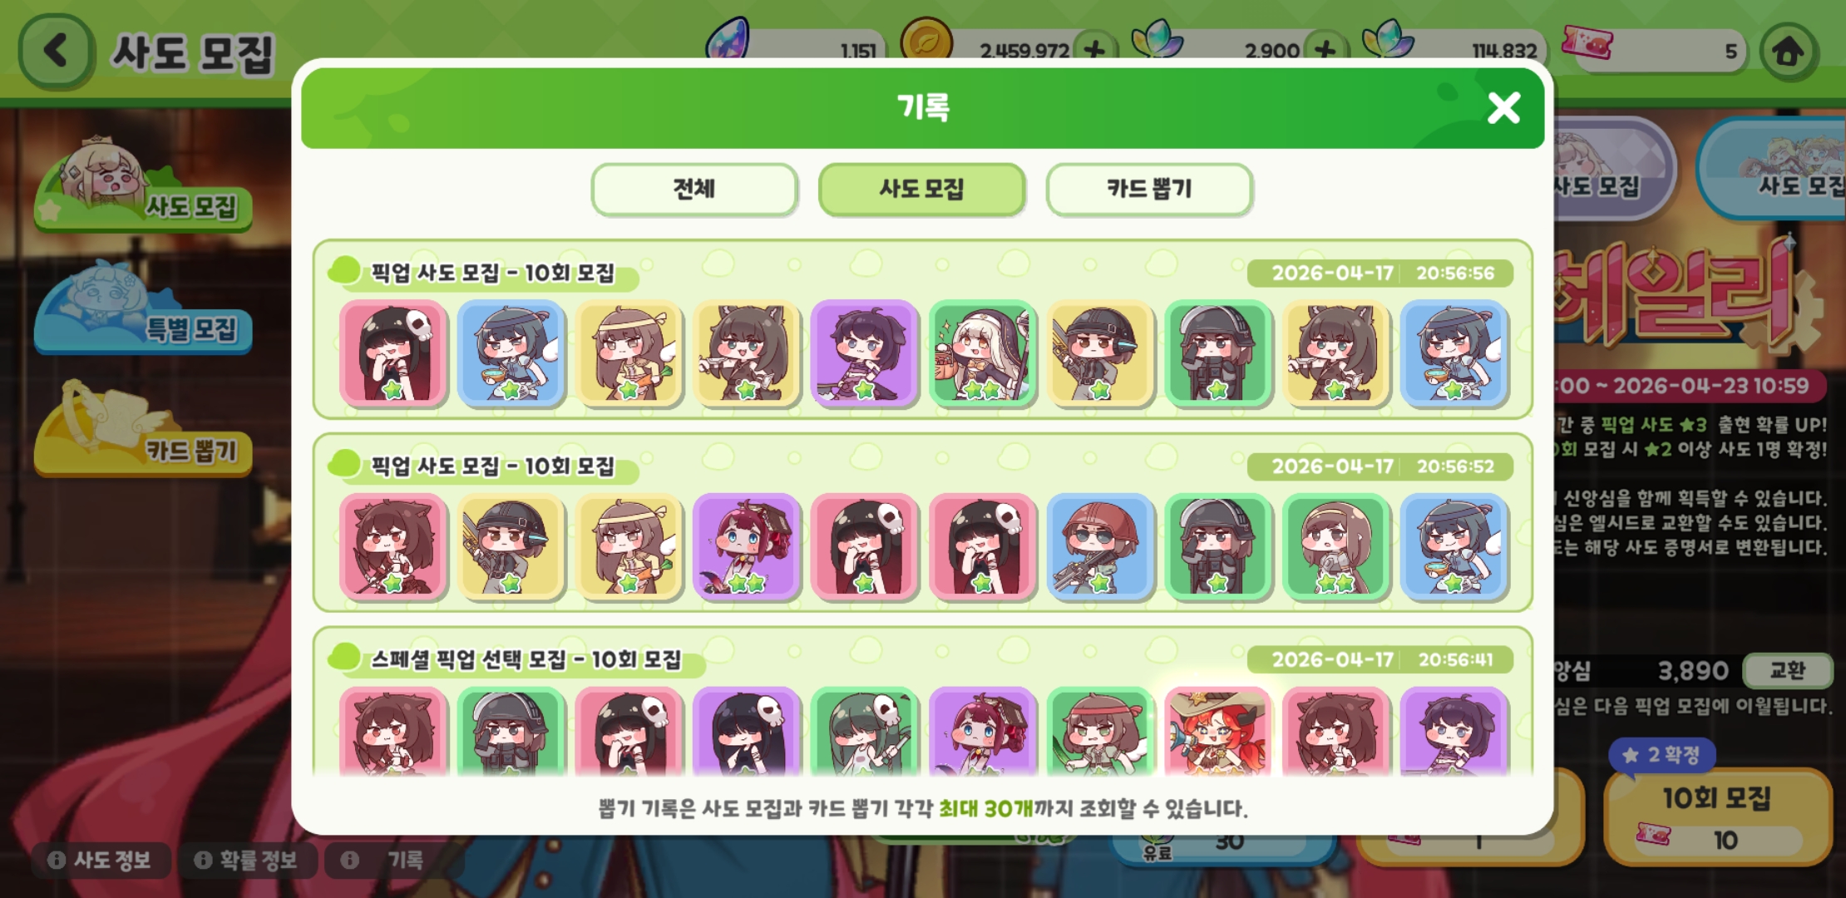Close the 기록 popup with the X
This screenshot has width=1846, height=898.
[1503, 107]
